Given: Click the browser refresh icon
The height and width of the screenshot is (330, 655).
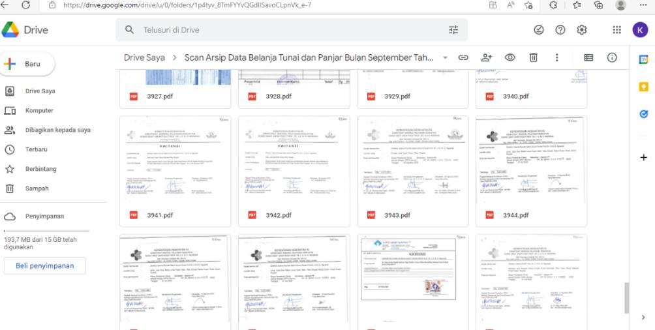Looking at the screenshot, I should tap(26, 5).
